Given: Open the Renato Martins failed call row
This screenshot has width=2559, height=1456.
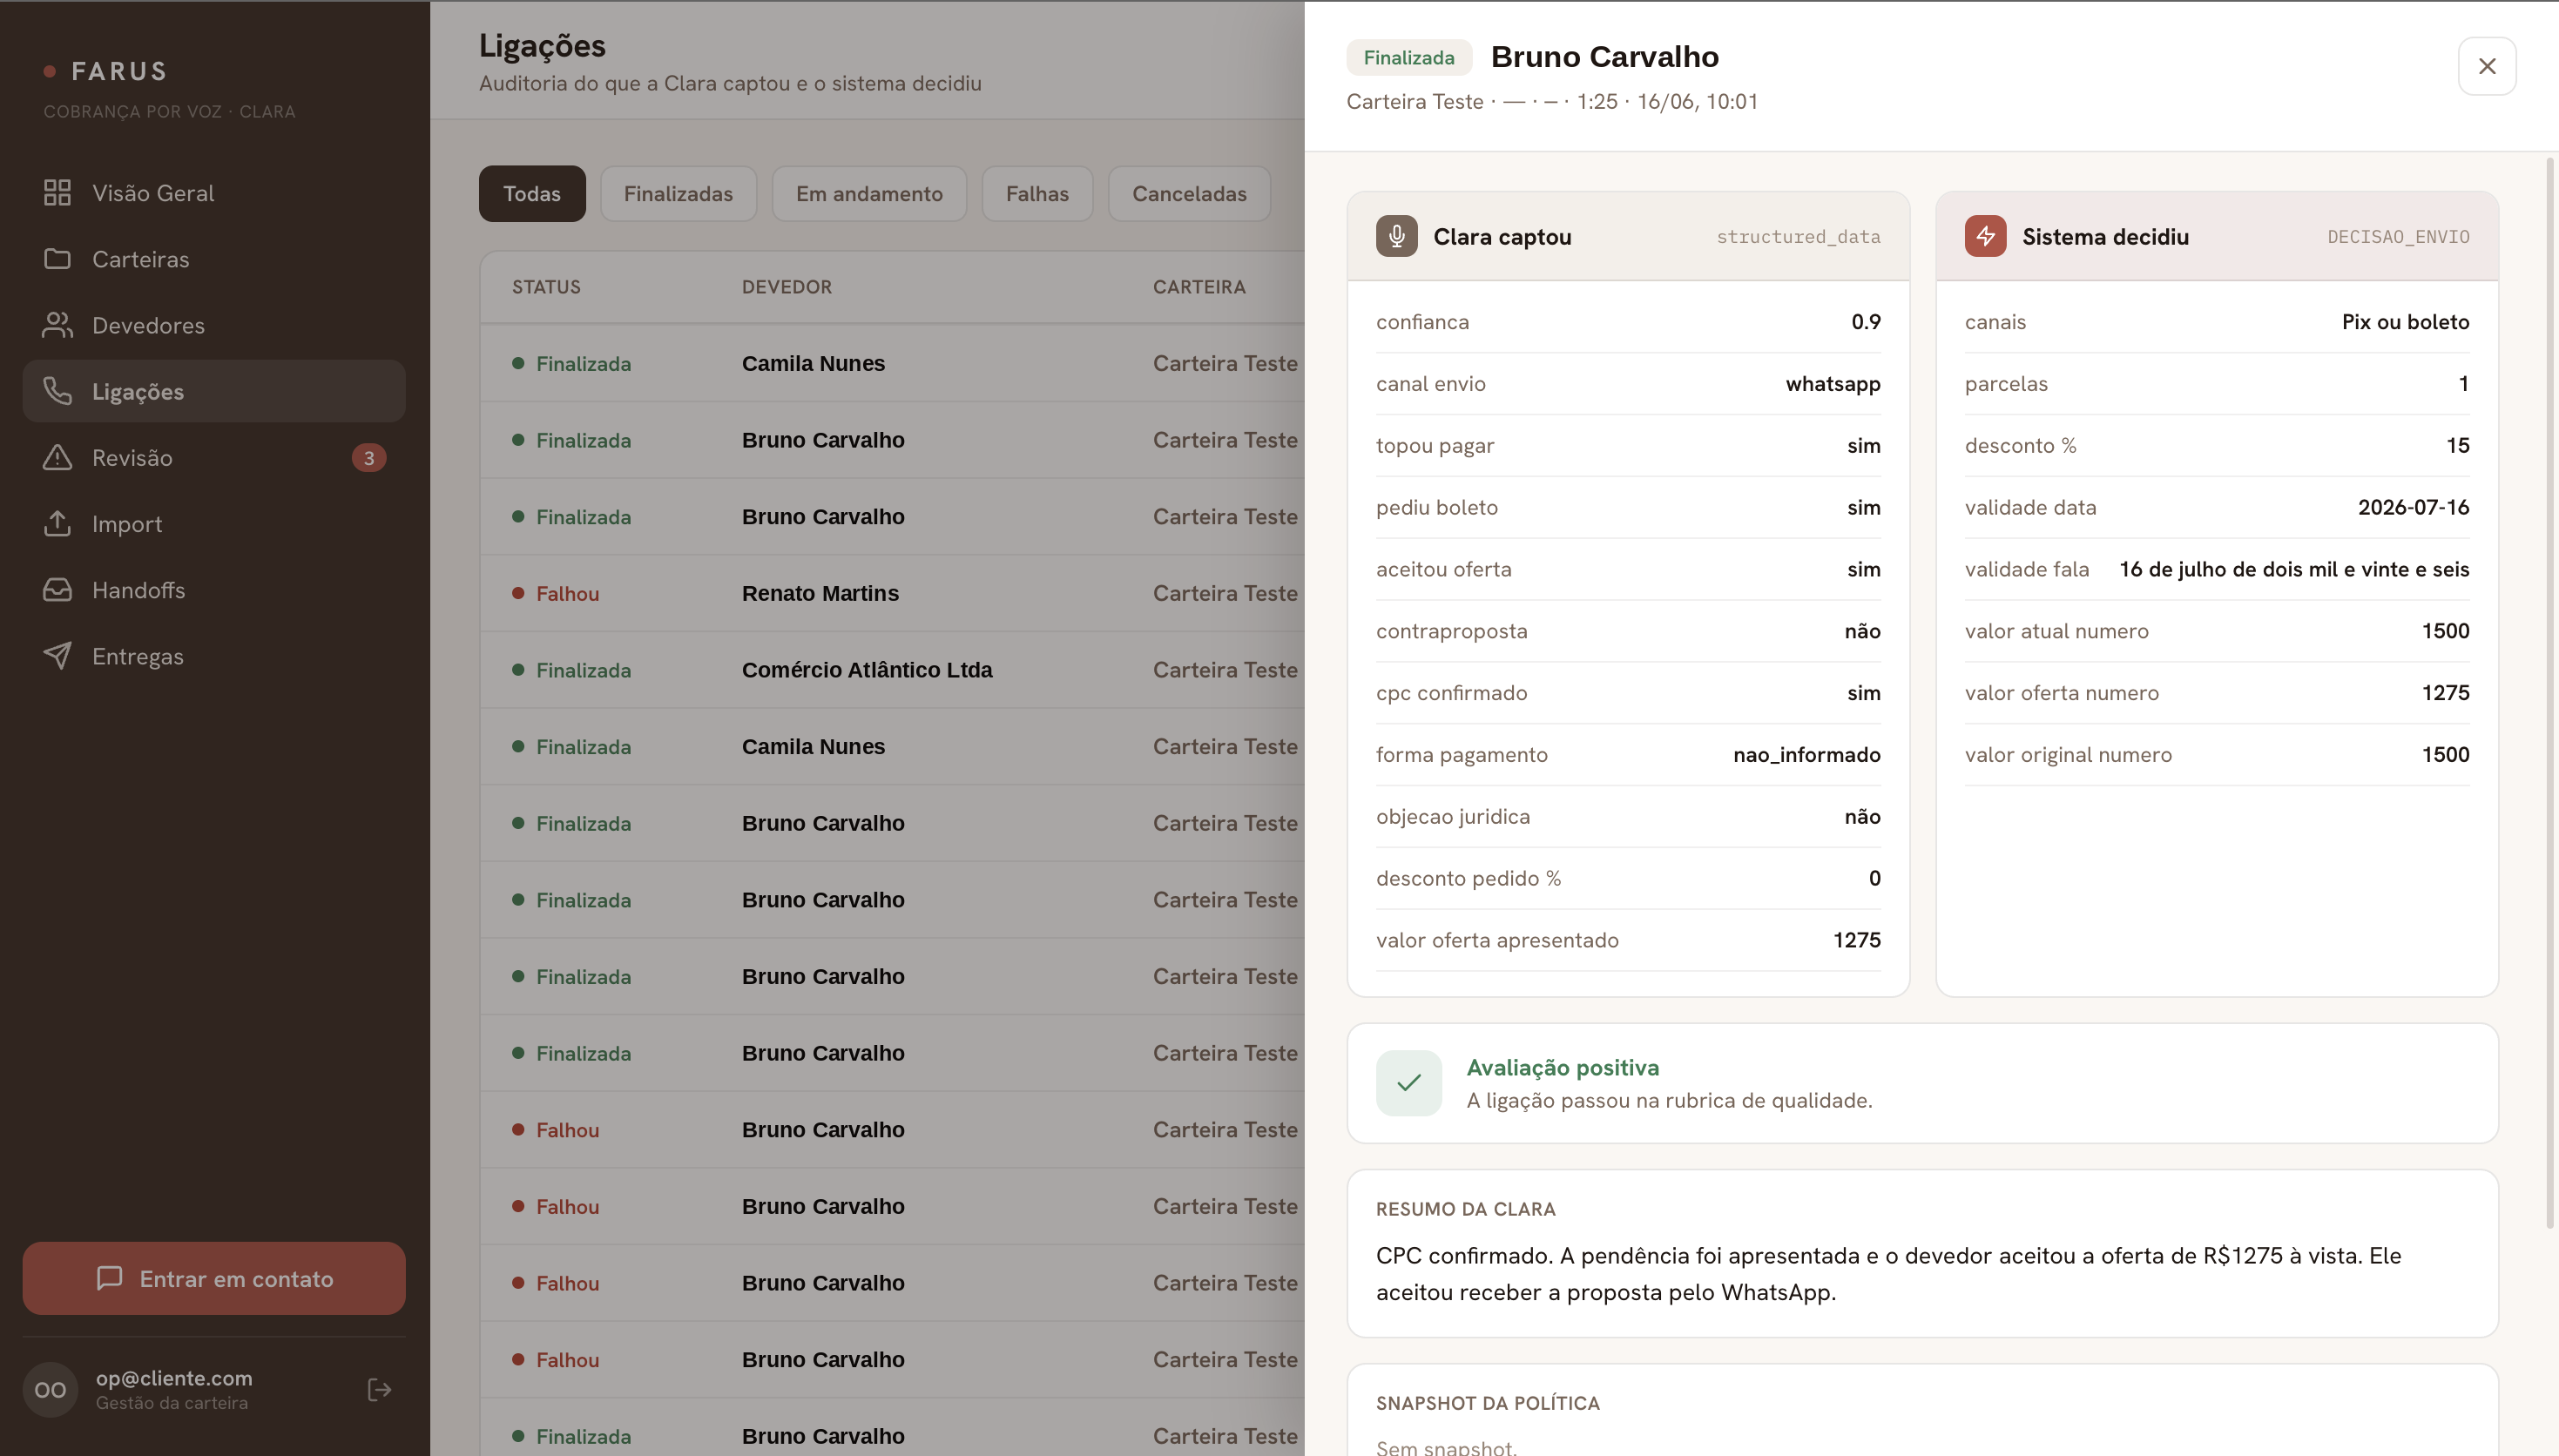Looking at the screenshot, I should coord(892,593).
